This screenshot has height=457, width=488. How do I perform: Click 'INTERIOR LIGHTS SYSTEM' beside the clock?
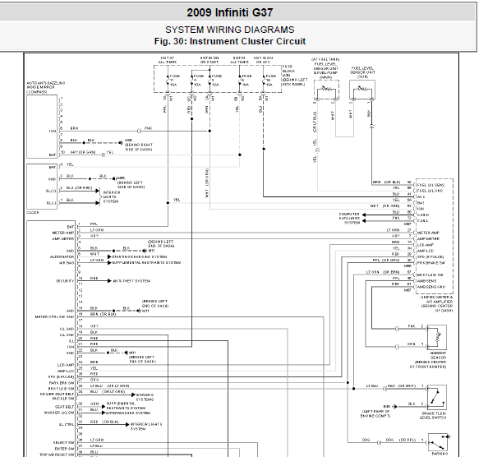(x=112, y=197)
